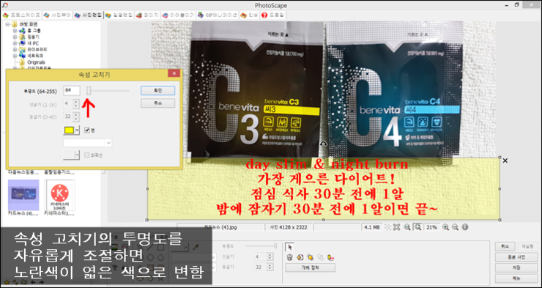Viewport: 542px width, 288px height.
Task: Click the transparency slider handle in dialog
Action: click(89, 91)
